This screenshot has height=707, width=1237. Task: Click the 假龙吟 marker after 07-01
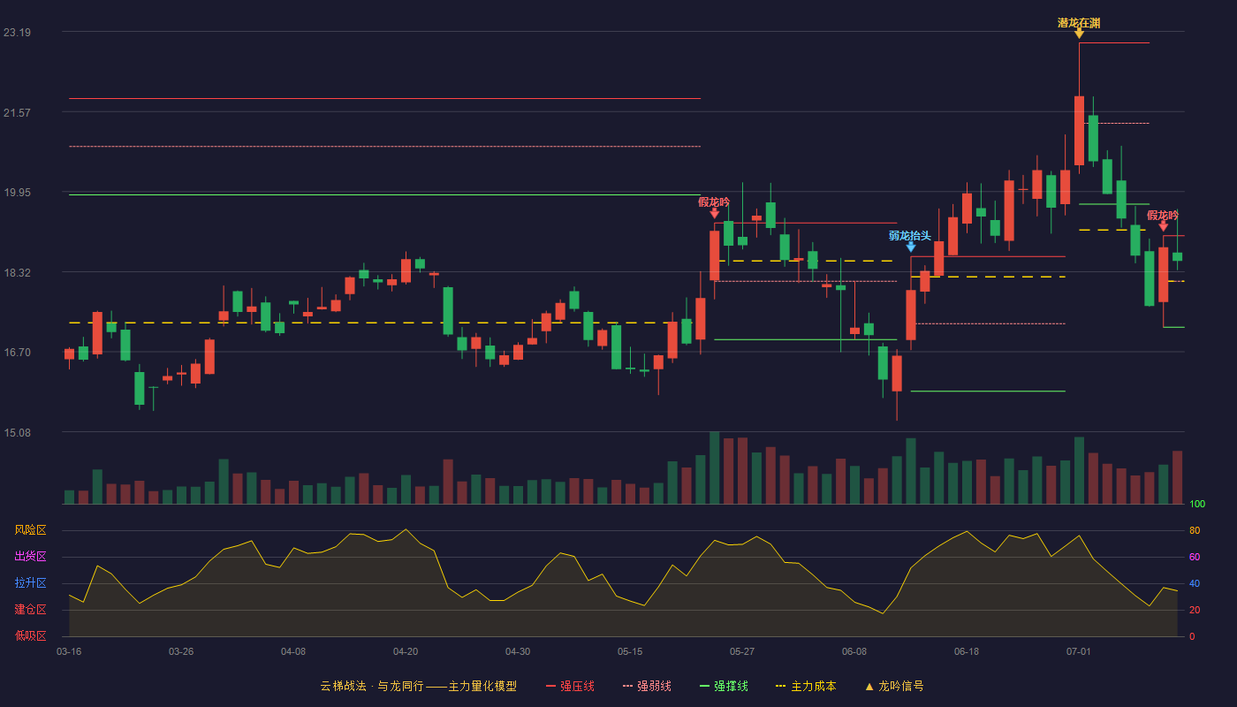(x=1163, y=226)
